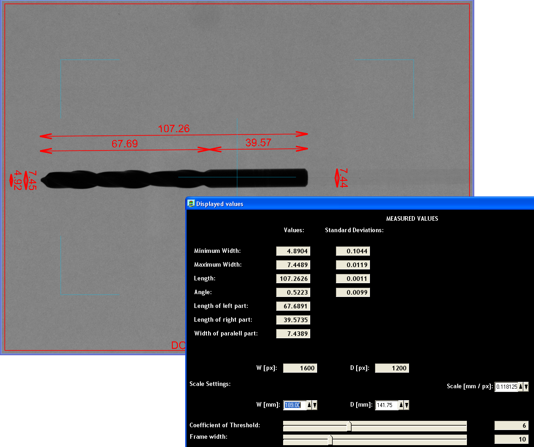Screen dimensions: 534x447
Task: Click the Angle standard deviation field
Action: (x=353, y=292)
